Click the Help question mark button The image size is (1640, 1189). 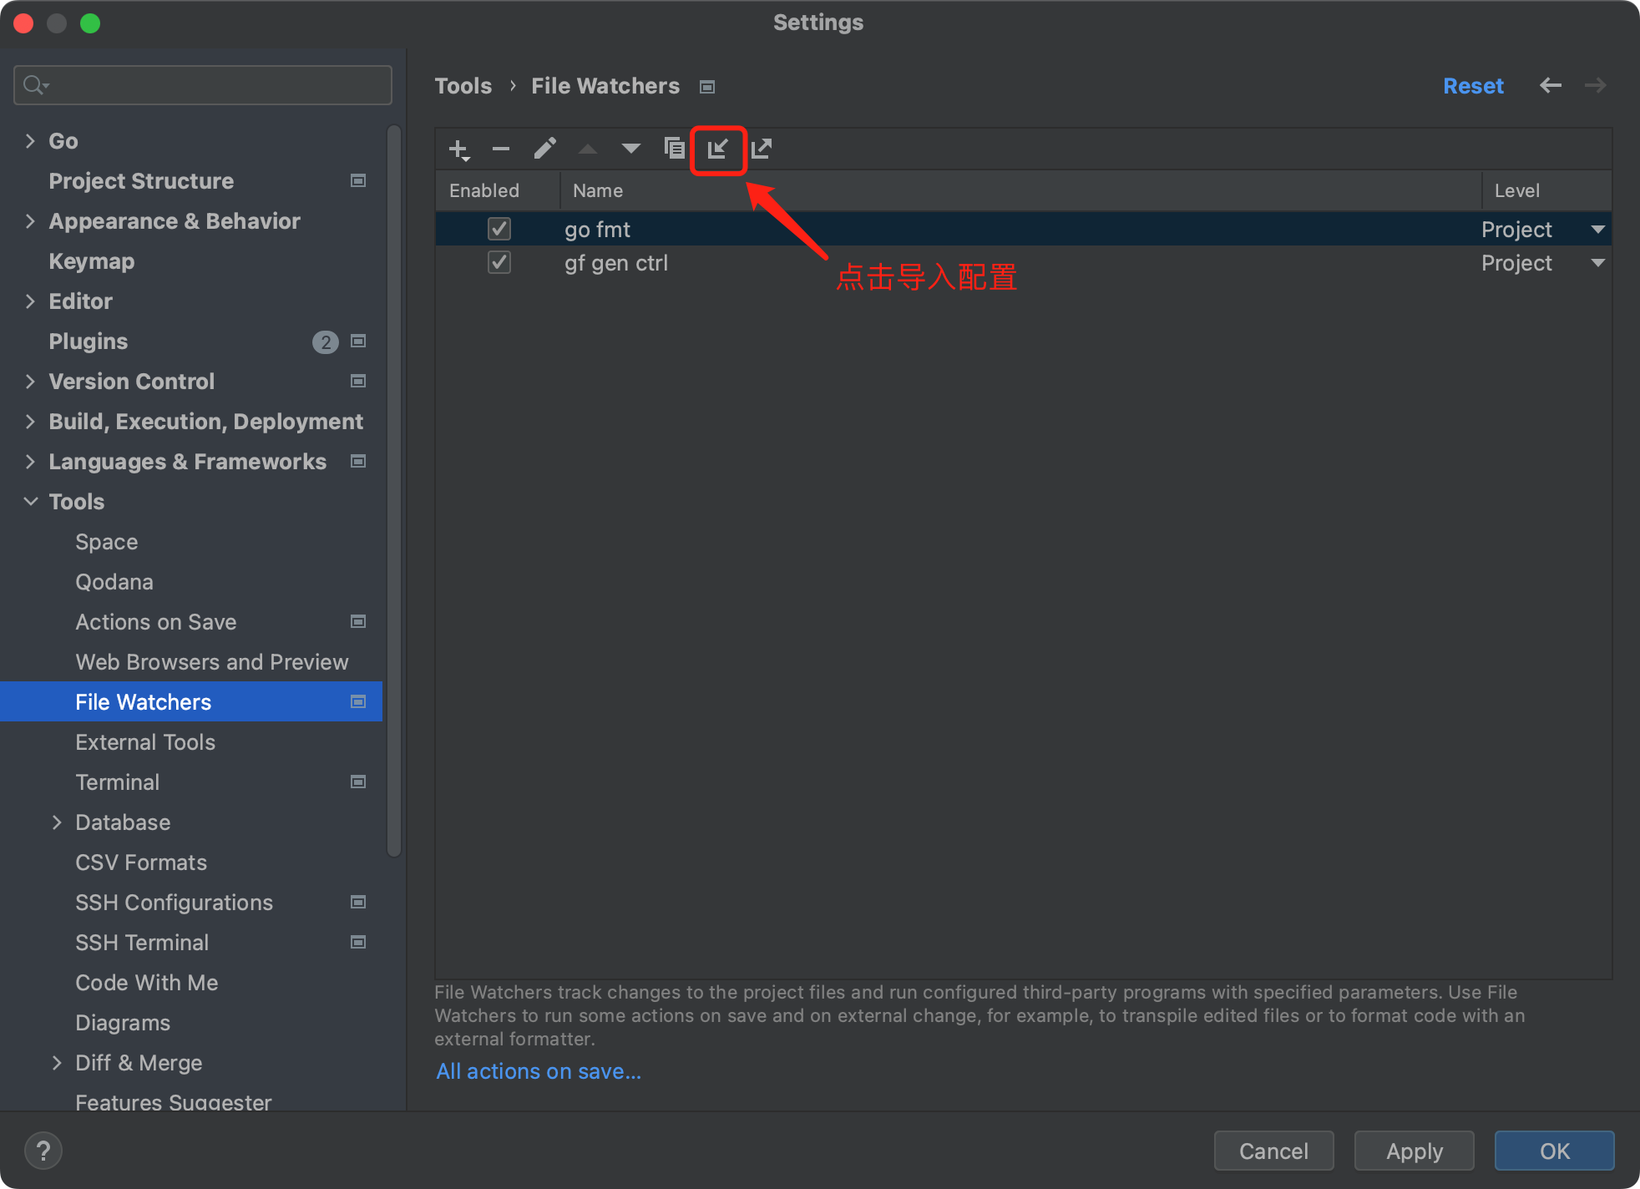(x=43, y=1151)
